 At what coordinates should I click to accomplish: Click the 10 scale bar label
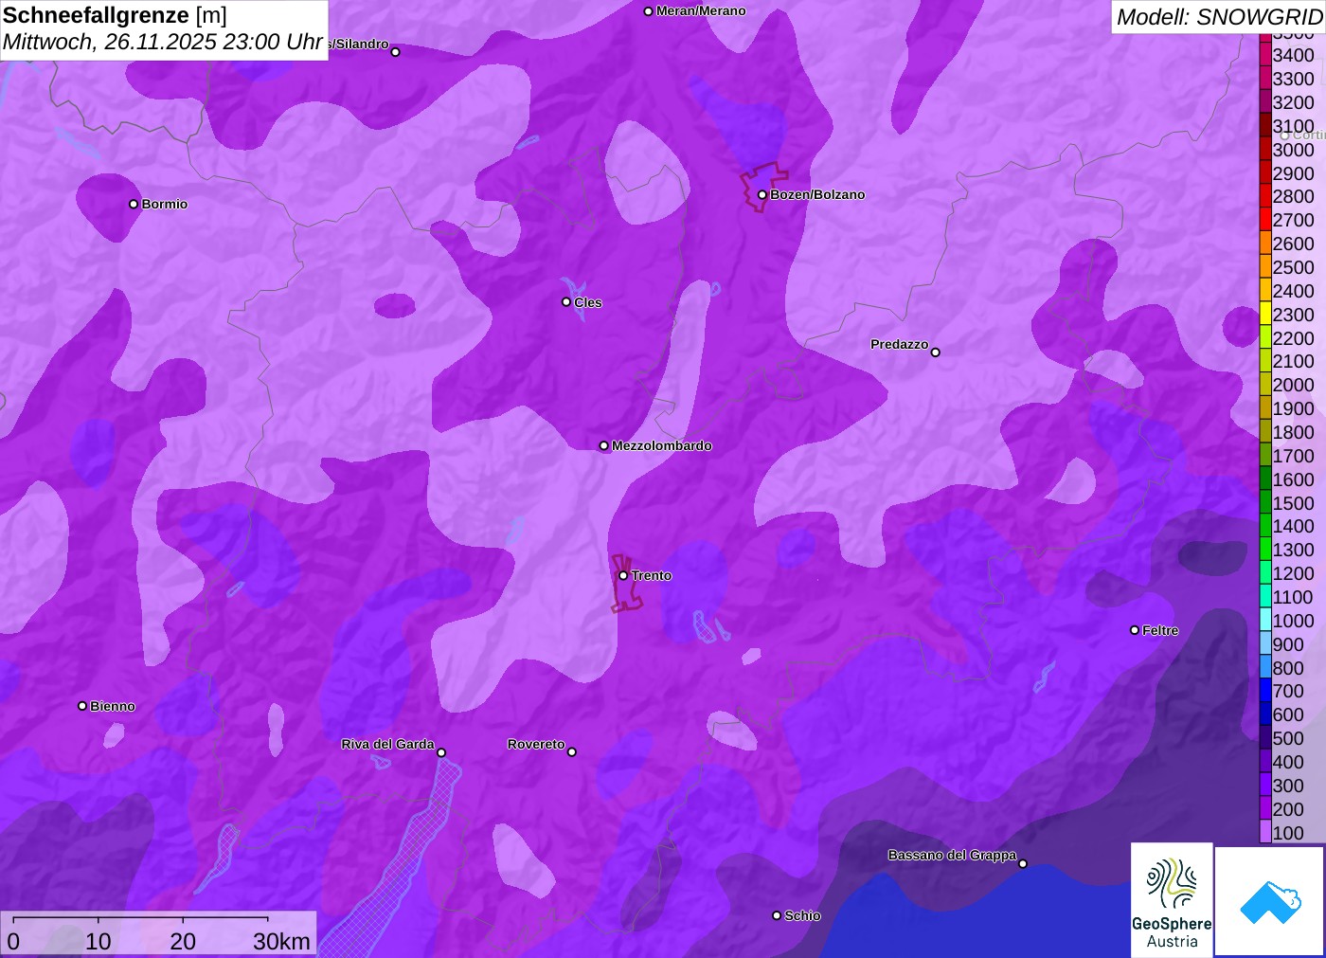99,941
